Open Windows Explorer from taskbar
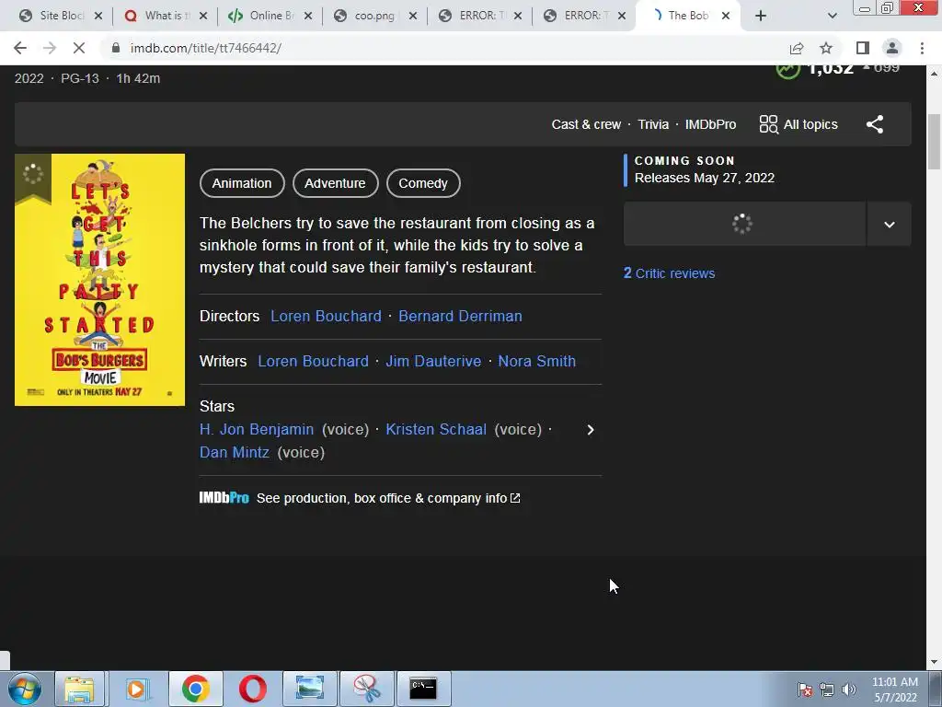Viewport: 942px width, 707px height. (x=79, y=689)
